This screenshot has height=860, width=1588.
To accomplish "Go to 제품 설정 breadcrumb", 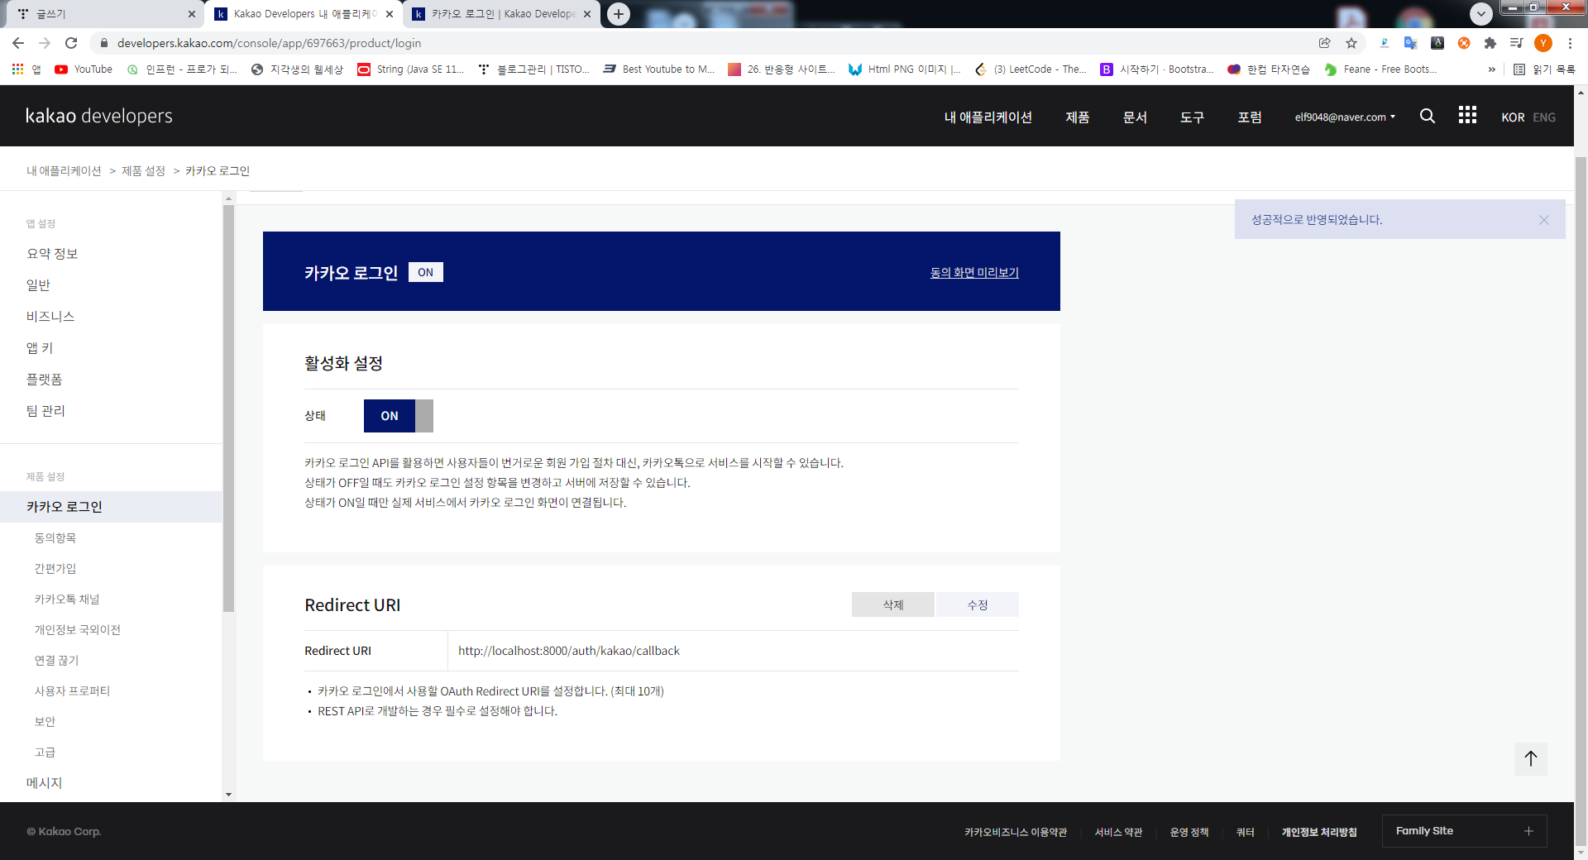I will [144, 170].
